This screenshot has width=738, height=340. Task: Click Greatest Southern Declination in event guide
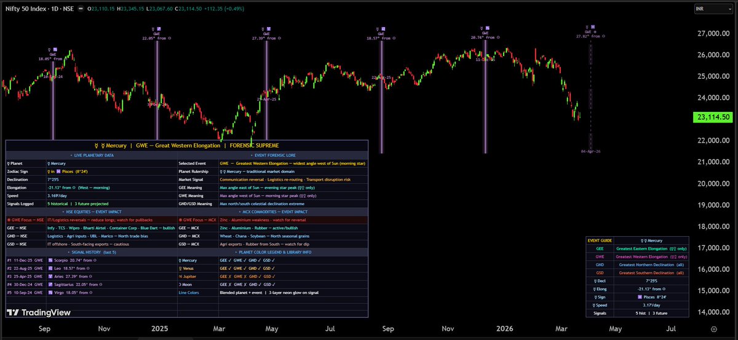tap(651, 272)
